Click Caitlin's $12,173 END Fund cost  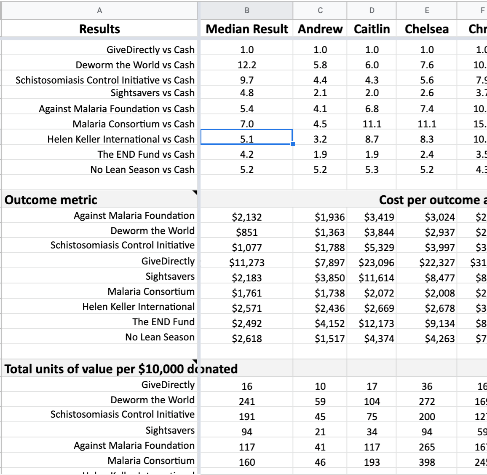point(376,324)
